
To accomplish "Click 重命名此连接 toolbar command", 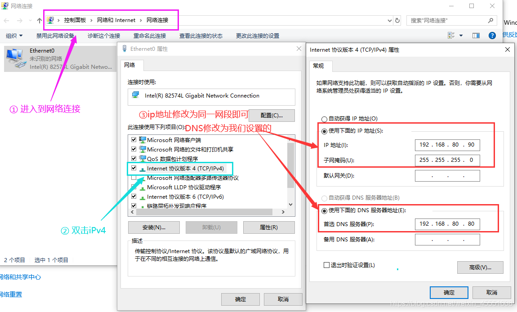I will 149,36.
